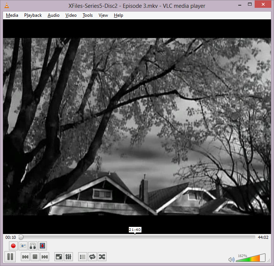274x266 pixels.
Task: Open the Playback menu
Action: (33, 15)
